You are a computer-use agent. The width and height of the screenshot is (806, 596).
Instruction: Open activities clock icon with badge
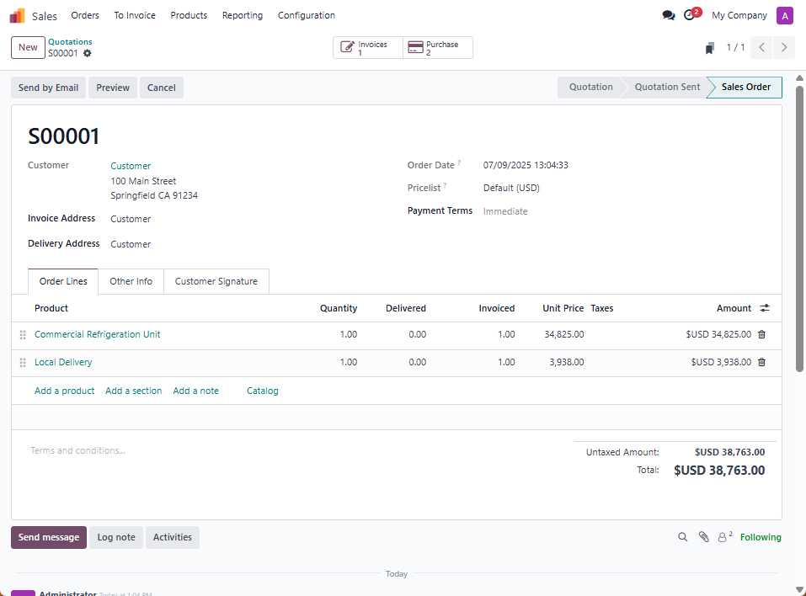(690, 15)
